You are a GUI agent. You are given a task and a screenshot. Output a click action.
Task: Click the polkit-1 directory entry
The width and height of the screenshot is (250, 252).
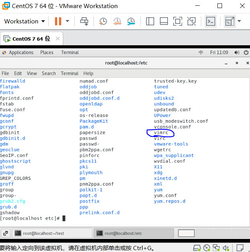click(91, 190)
